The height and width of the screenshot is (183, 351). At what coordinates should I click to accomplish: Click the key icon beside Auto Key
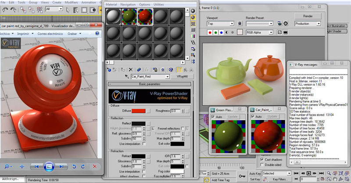tap(242, 176)
